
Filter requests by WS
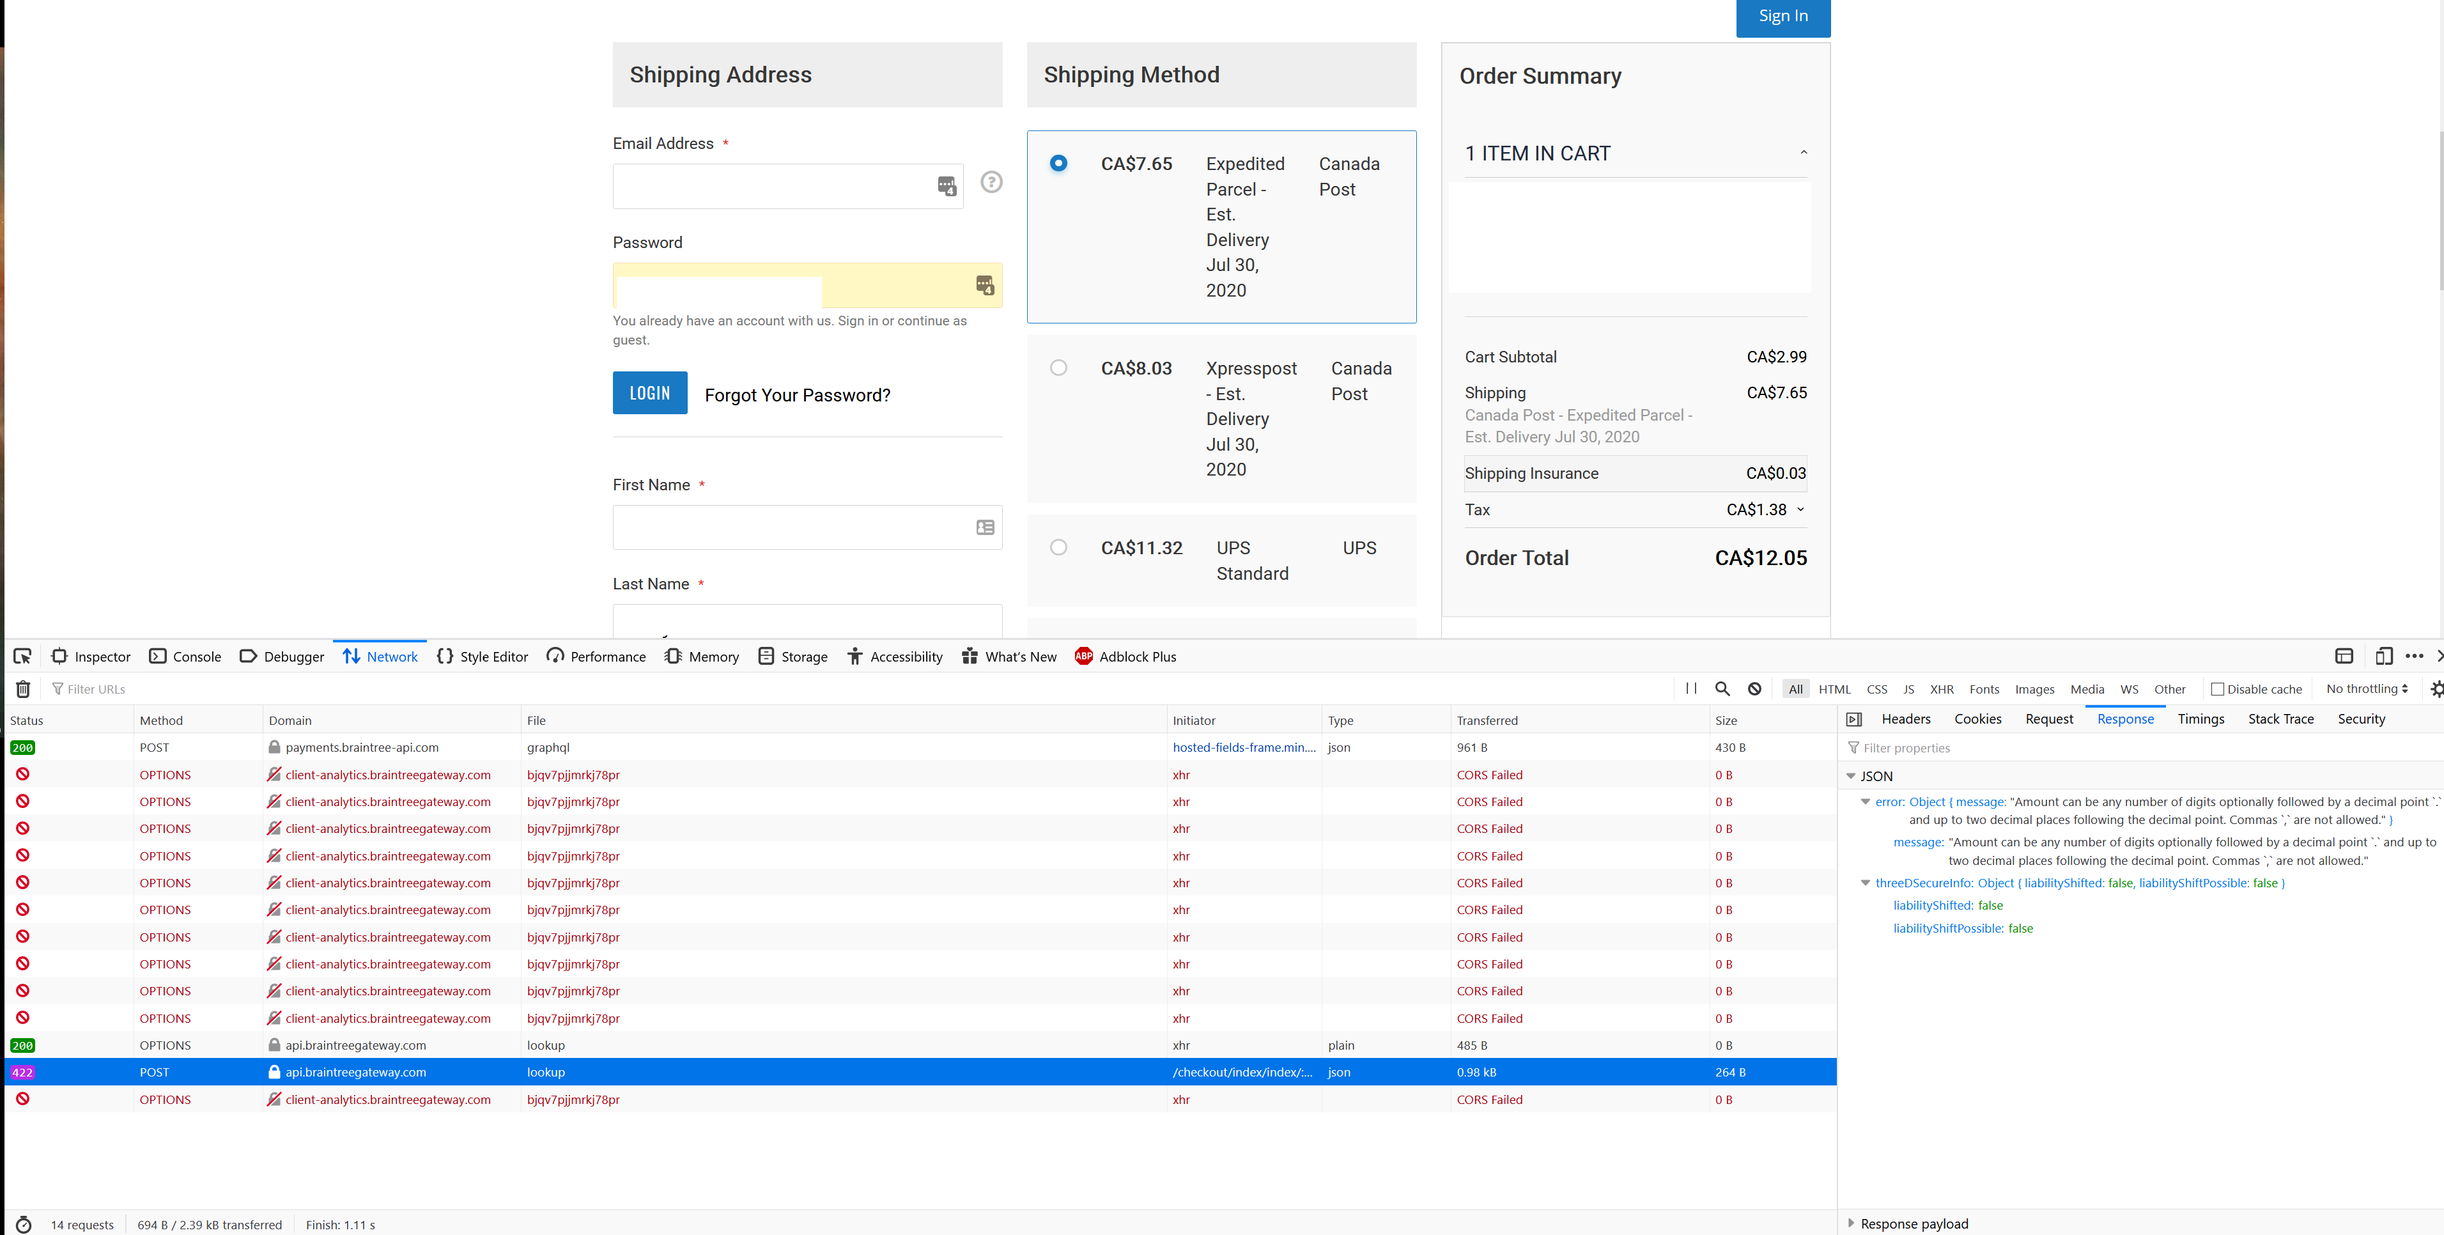point(2129,689)
